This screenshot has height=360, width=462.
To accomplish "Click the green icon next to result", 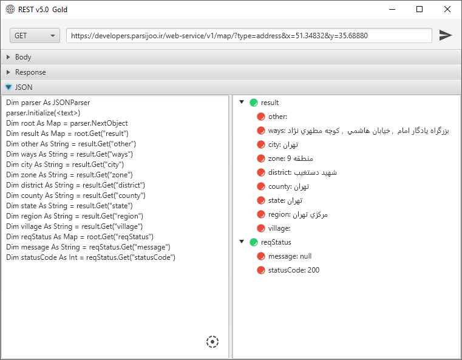I will click(254, 103).
